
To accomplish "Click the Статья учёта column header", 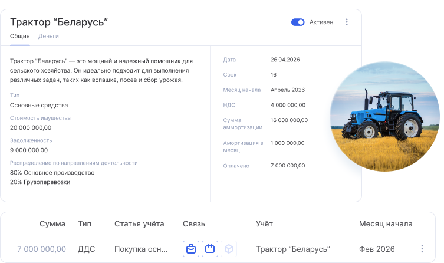I will pyautogui.click(x=139, y=224).
